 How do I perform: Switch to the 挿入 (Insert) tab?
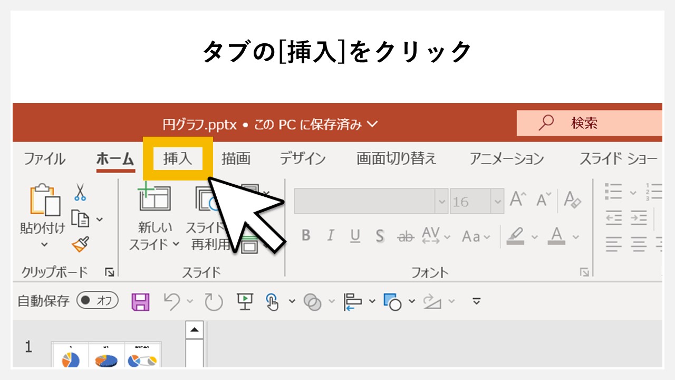point(178,158)
